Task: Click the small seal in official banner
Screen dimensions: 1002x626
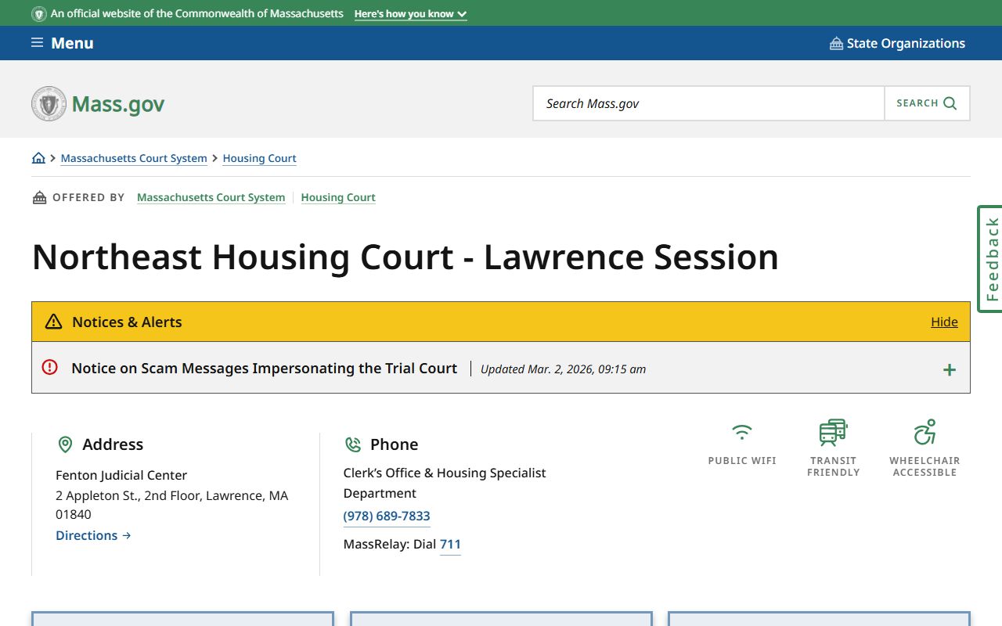Action: pos(39,14)
